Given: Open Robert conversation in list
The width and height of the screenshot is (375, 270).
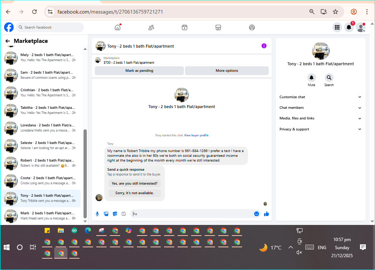Looking at the screenshot, I should 41,163.
